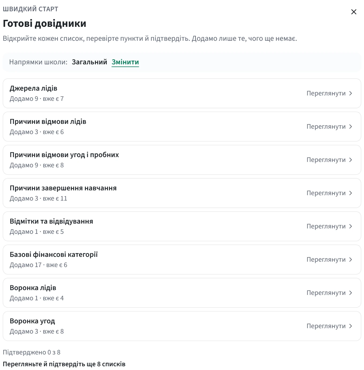This screenshot has height=370, width=364.
Task: Close the Готові довідники dialog
Action: (x=354, y=12)
